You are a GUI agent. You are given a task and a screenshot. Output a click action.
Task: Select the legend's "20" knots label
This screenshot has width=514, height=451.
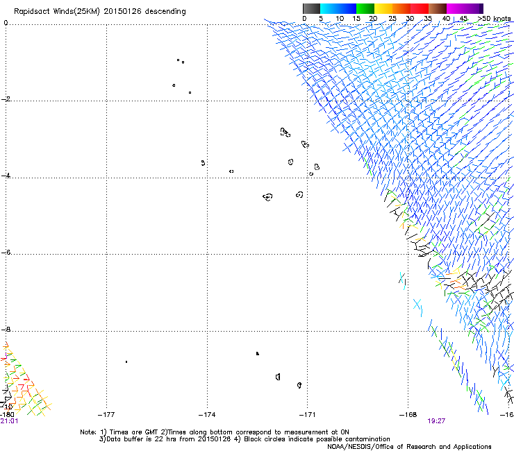point(373,19)
